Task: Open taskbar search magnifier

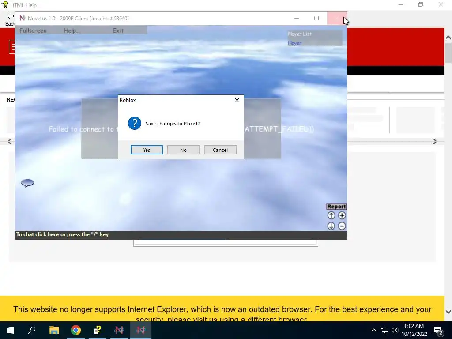Action: tap(32, 330)
